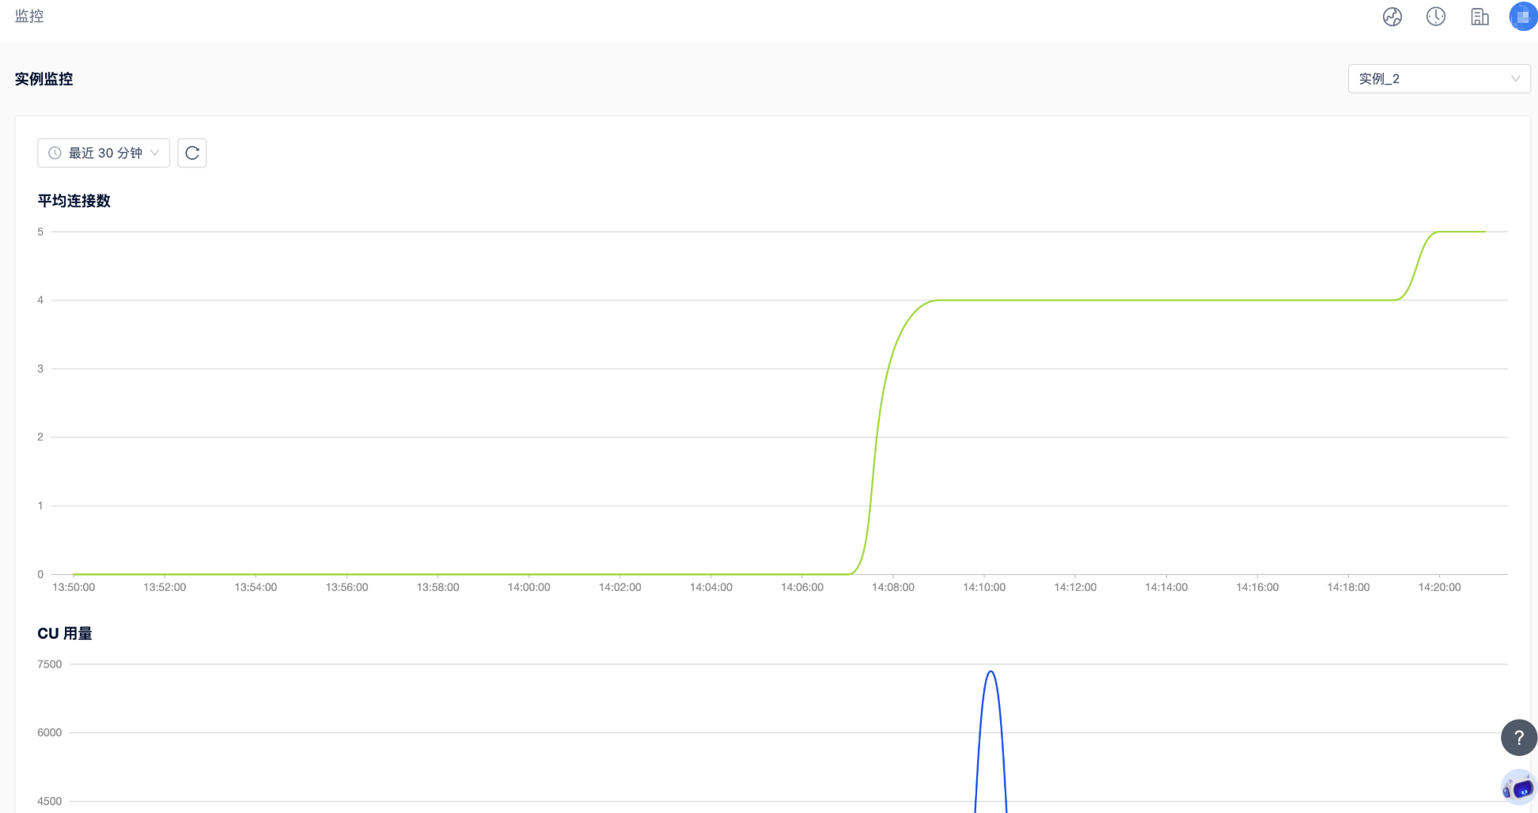Click the 监控 page title
1538x813 pixels.
(x=29, y=17)
